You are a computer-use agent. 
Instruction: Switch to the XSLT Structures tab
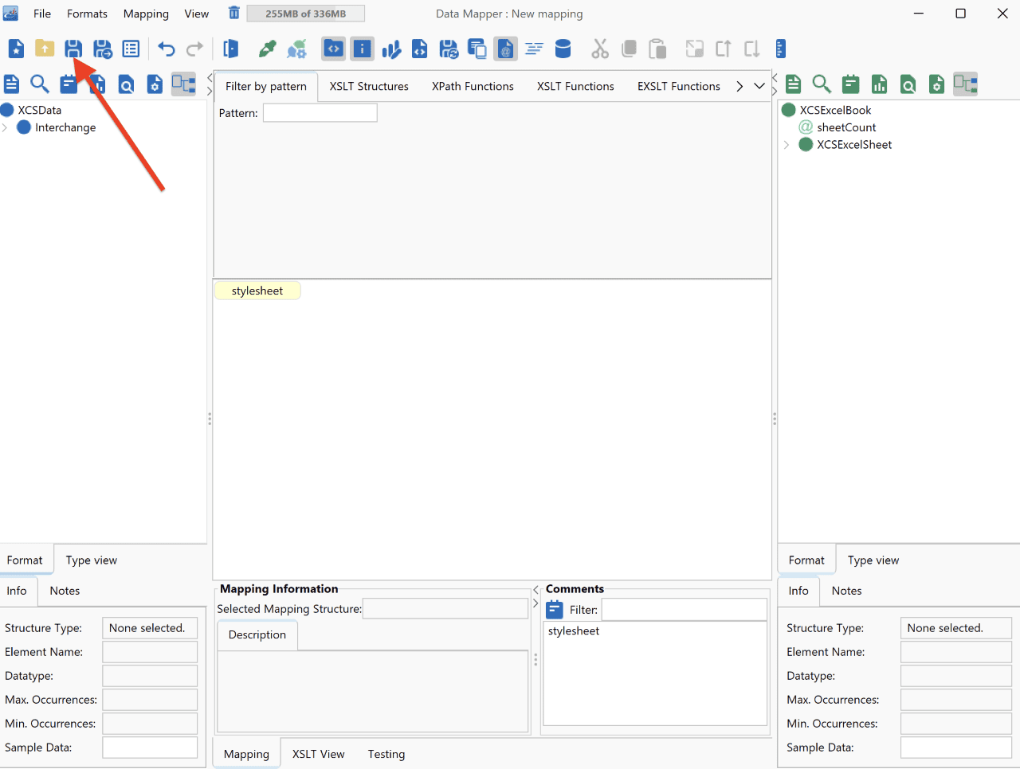(369, 86)
